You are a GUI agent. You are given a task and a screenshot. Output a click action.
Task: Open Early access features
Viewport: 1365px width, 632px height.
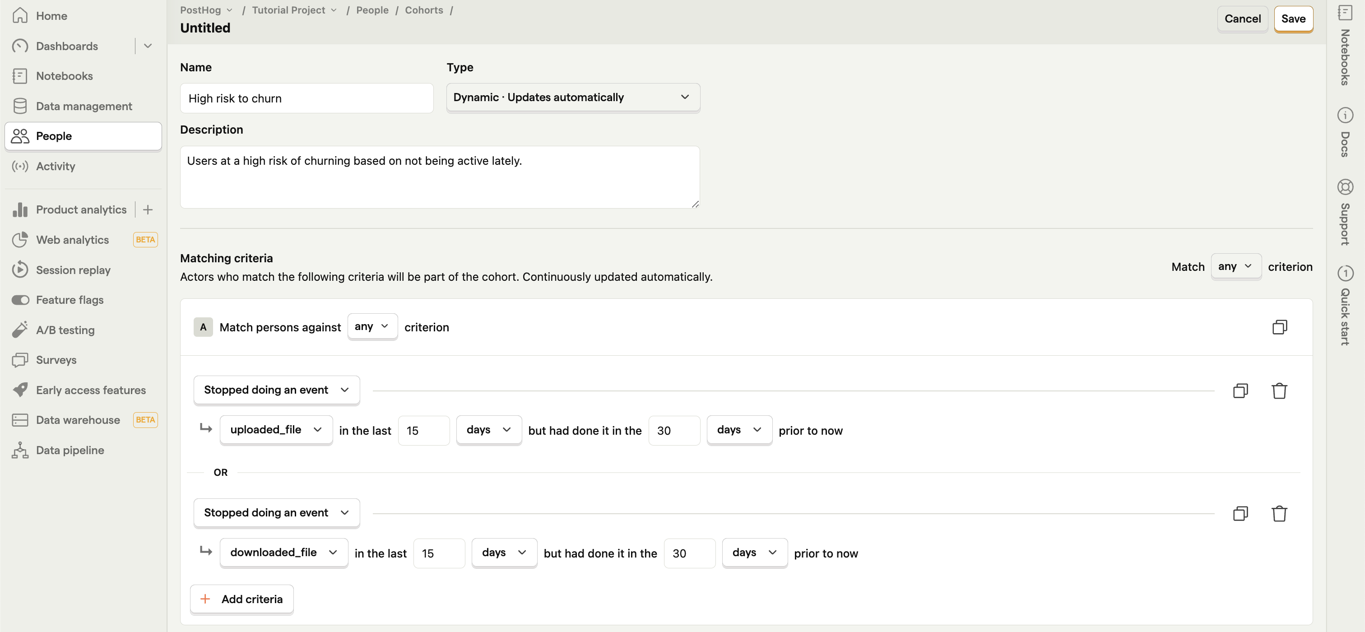pyautogui.click(x=83, y=390)
